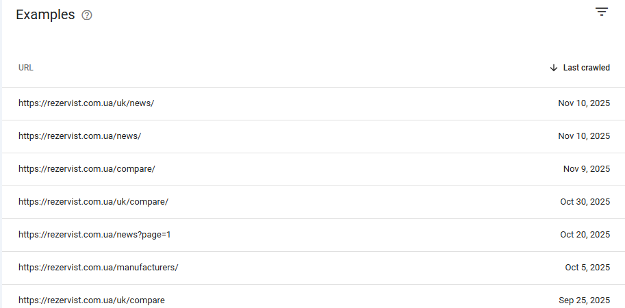Select the rezervist.com.ua/news/ URL row
The image size is (625, 308).
pyautogui.click(x=314, y=136)
